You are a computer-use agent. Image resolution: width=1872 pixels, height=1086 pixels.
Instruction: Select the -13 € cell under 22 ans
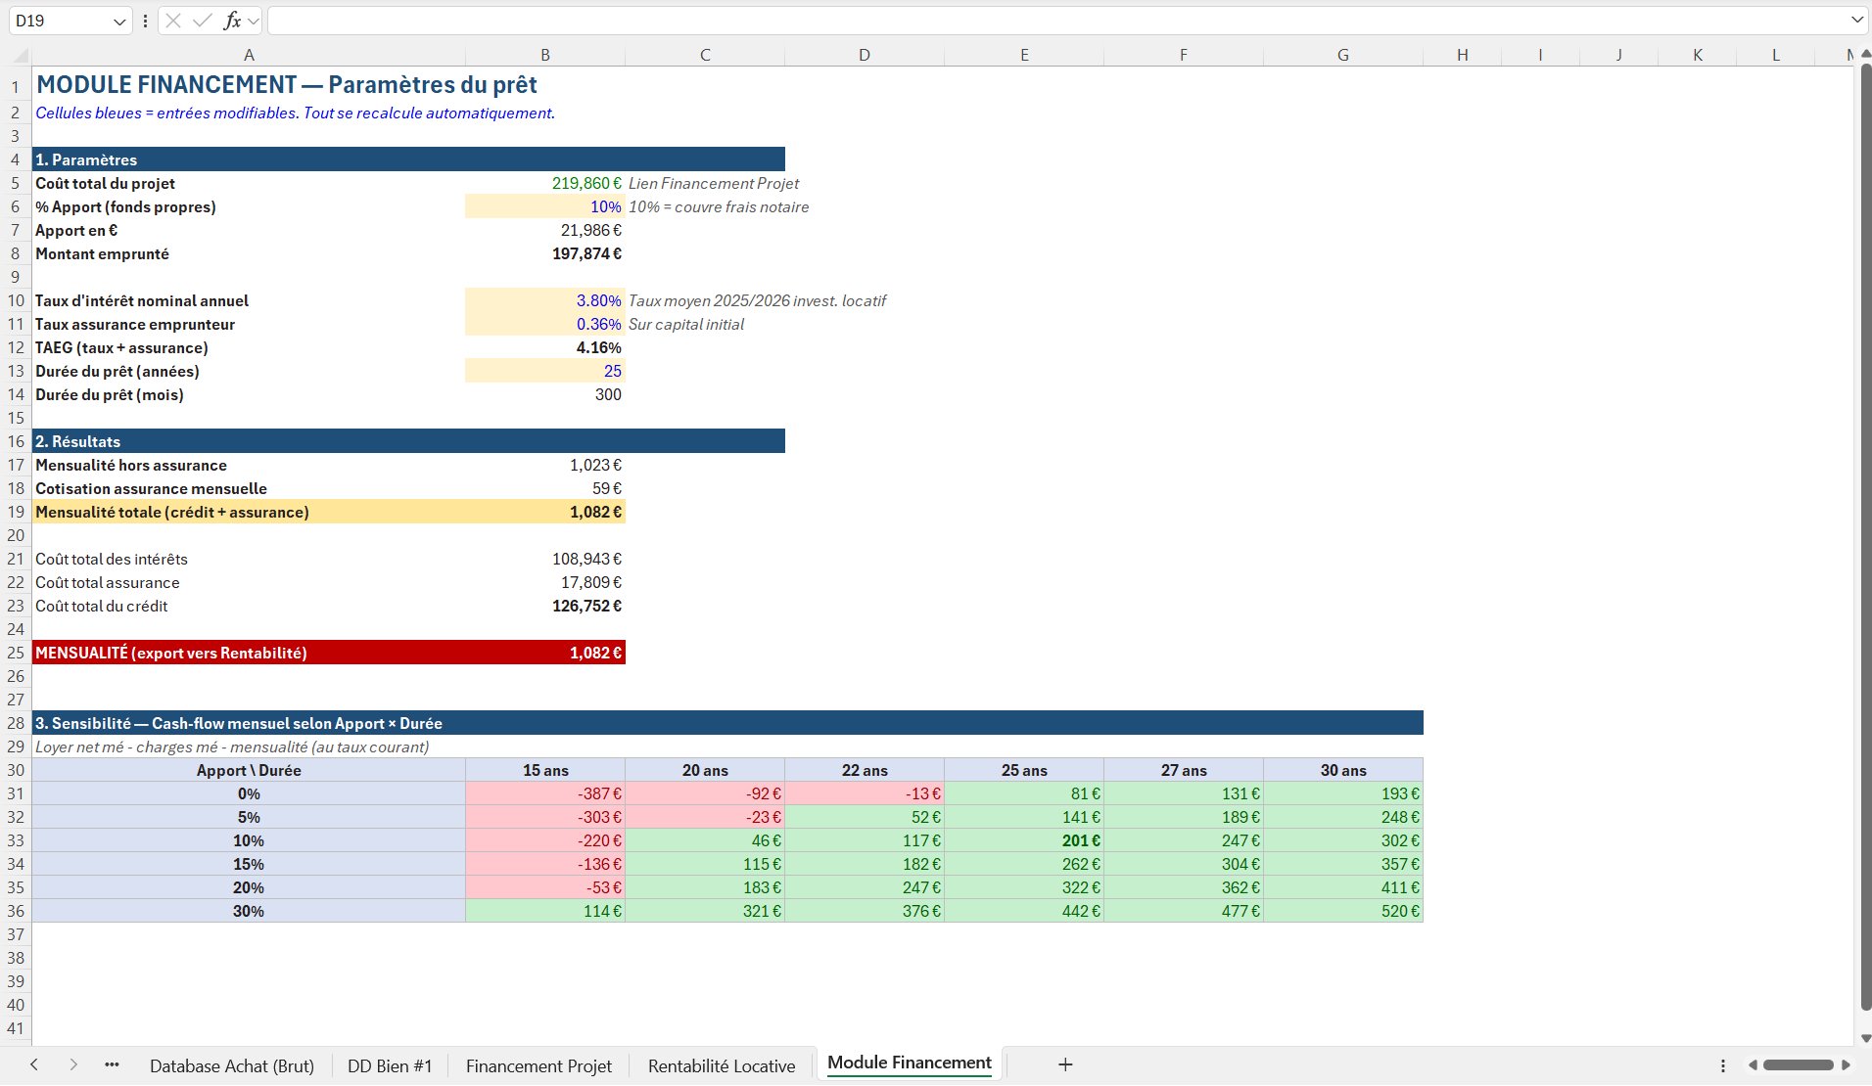point(865,793)
